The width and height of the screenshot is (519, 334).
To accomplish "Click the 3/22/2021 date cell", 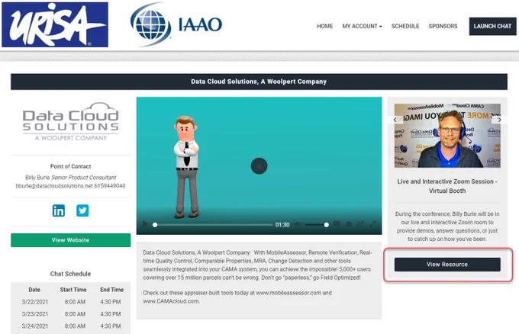I will click(35, 302).
